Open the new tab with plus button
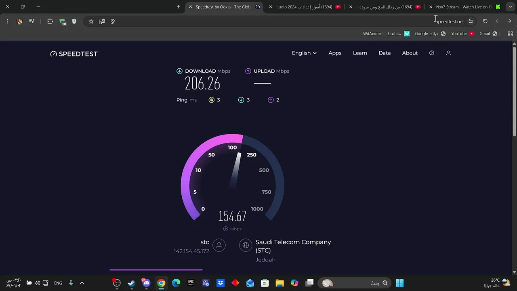 [179, 7]
